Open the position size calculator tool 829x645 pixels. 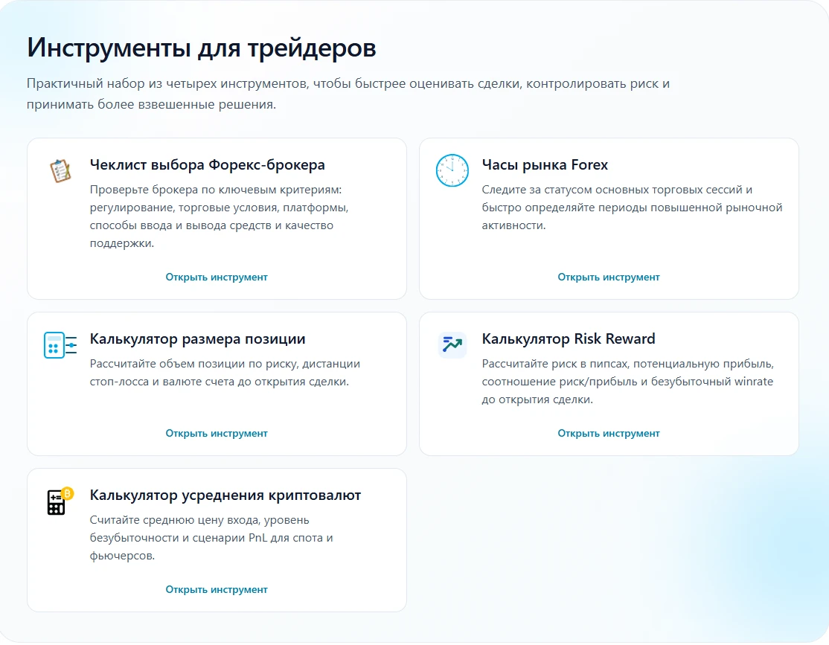click(x=216, y=433)
